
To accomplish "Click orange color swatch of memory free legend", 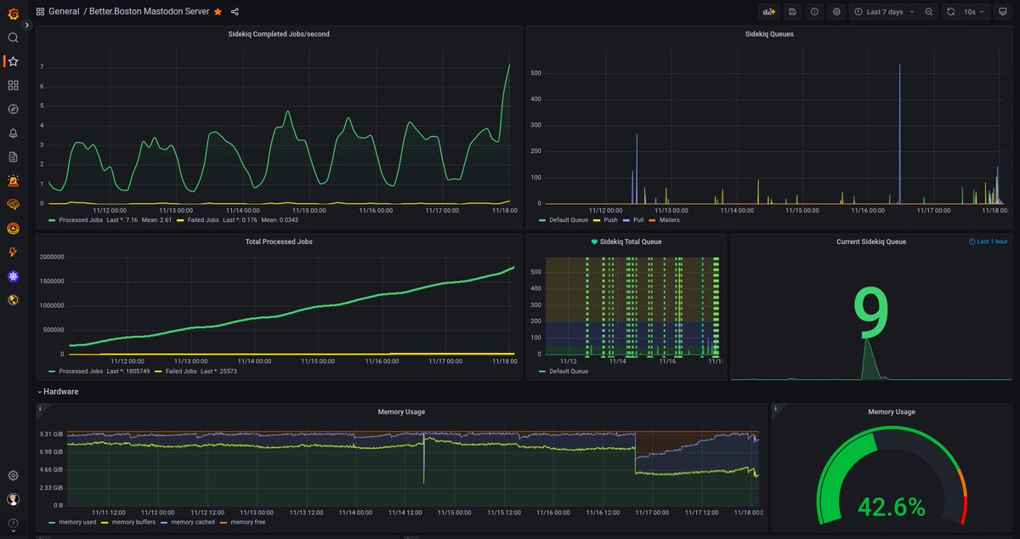I will (x=223, y=522).
